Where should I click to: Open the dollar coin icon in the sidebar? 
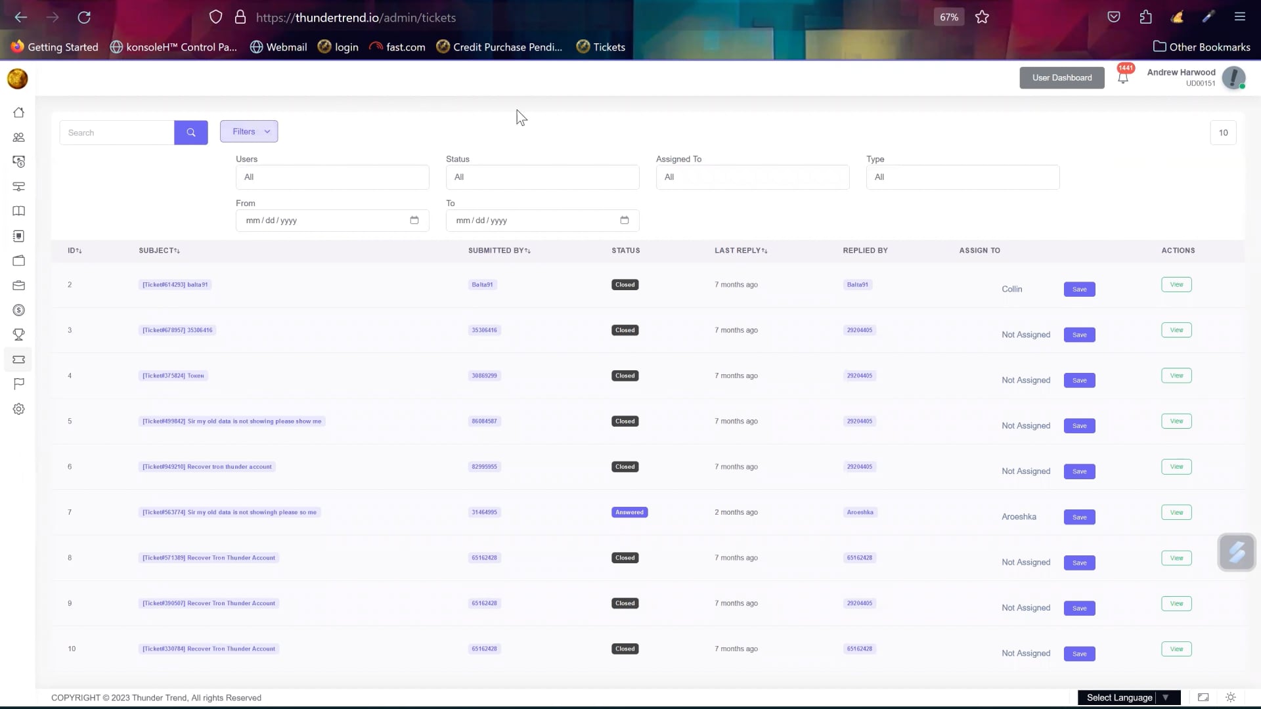18,310
